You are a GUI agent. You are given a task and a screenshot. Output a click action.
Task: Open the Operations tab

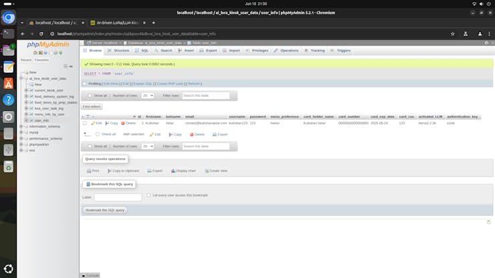(x=286, y=51)
